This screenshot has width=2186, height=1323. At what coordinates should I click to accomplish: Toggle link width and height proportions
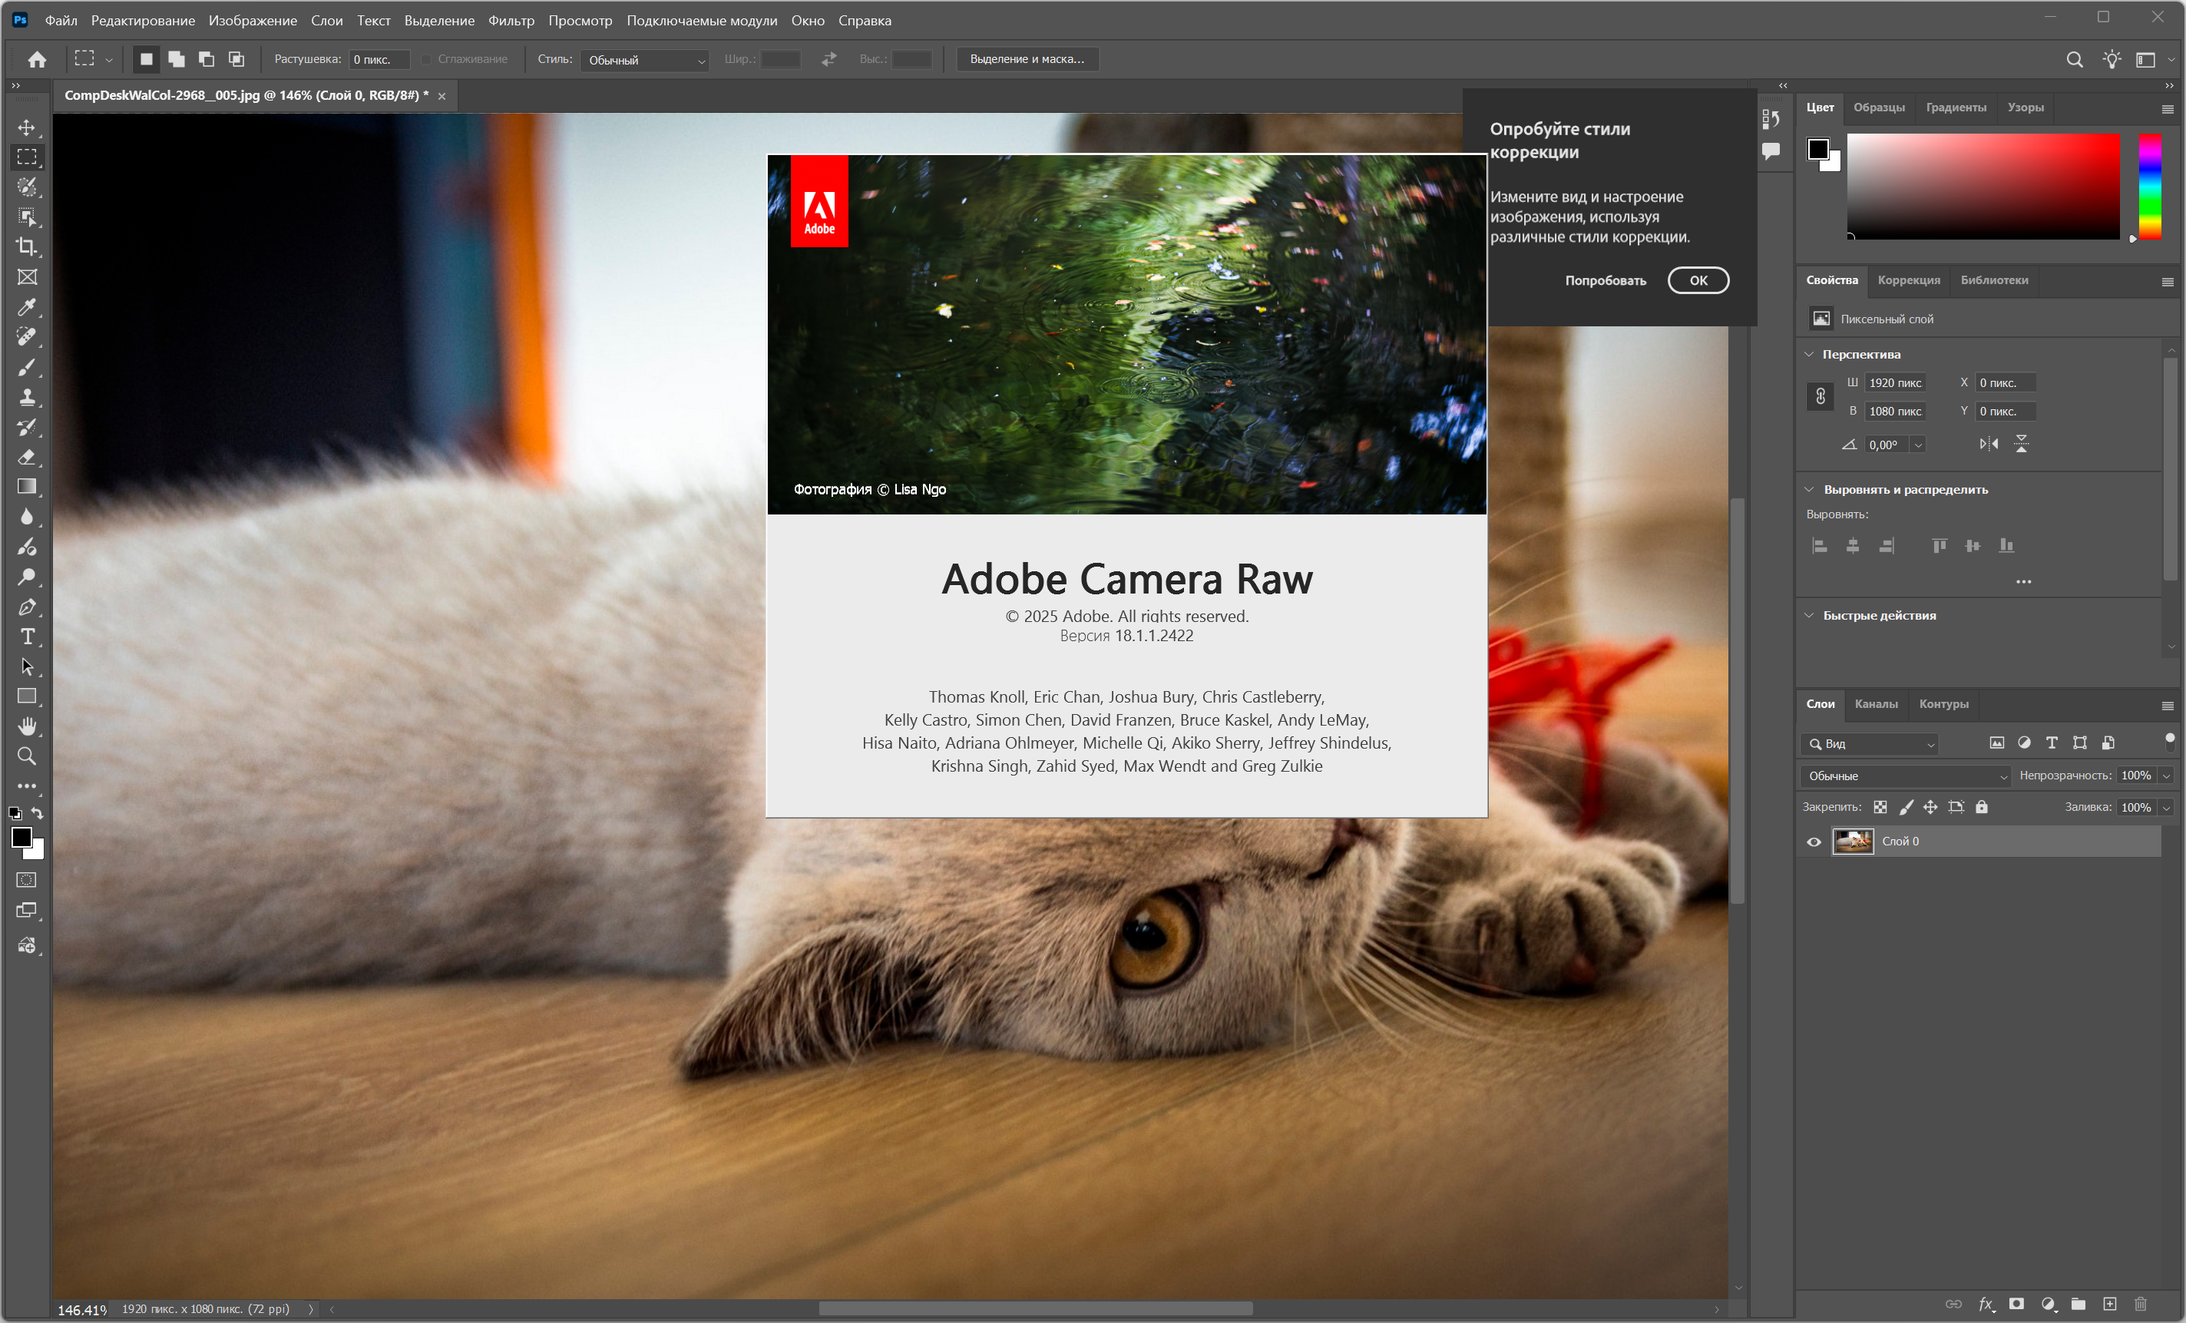pyautogui.click(x=1820, y=397)
